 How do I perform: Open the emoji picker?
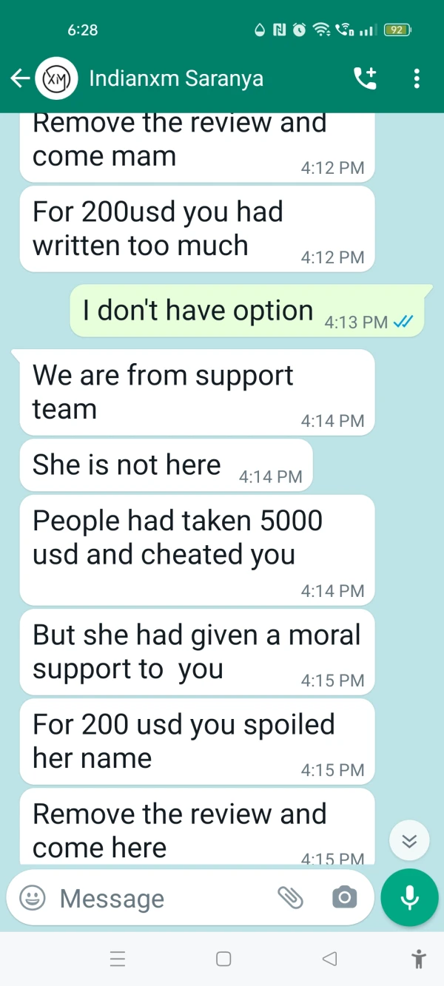point(32,898)
